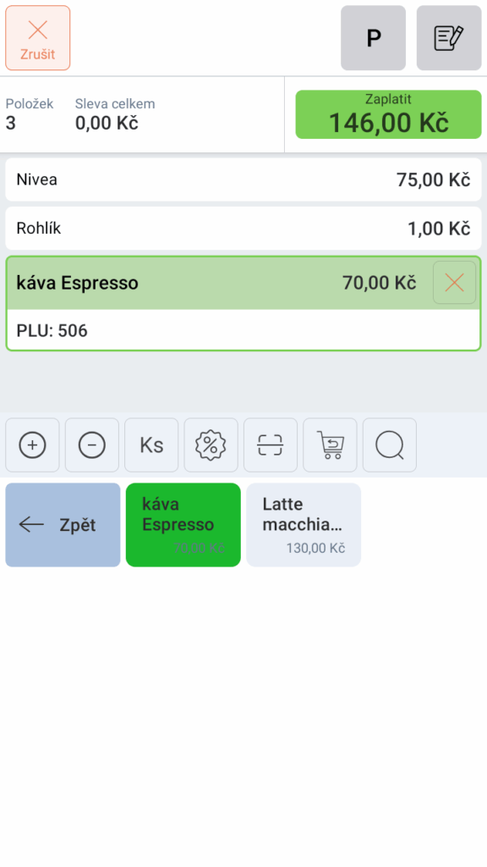
Task: Pay 146,00 Kč with the Zaplatit button
Action: point(389,114)
